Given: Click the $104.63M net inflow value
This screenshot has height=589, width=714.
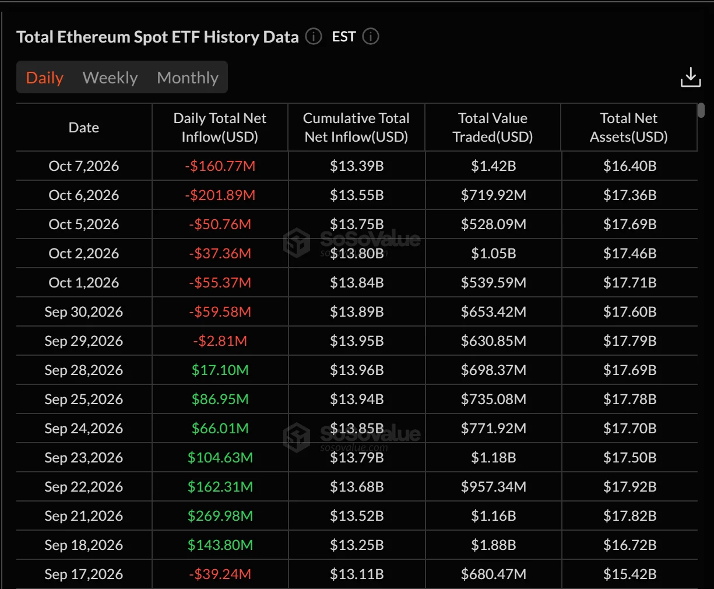Looking at the screenshot, I should pos(220,458).
